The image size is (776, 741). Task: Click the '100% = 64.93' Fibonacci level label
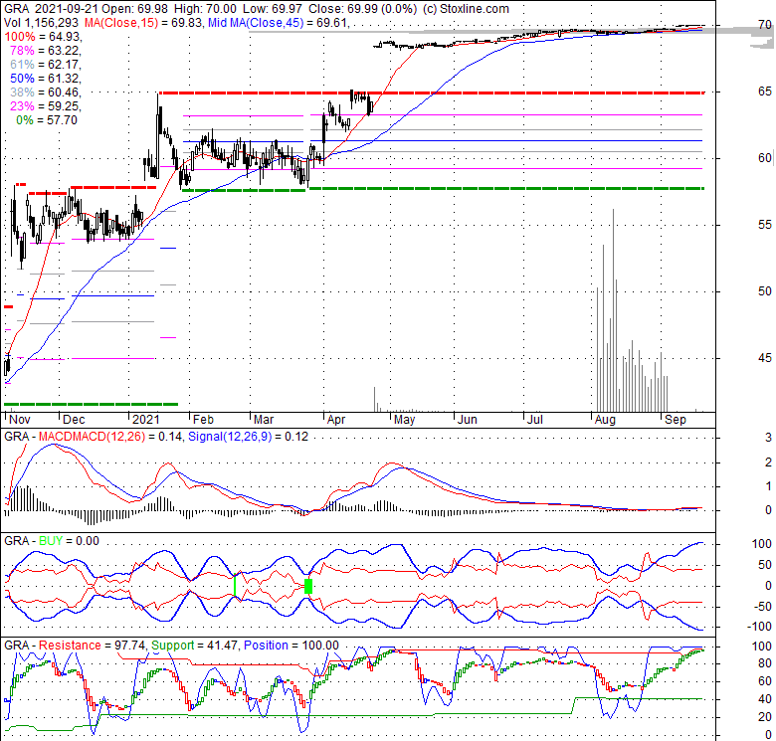(x=43, y=37)
